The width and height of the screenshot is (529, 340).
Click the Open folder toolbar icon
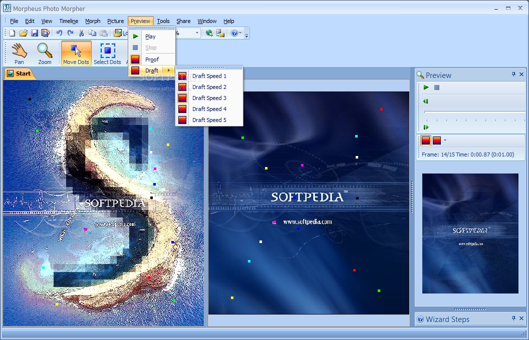point(23,33)
